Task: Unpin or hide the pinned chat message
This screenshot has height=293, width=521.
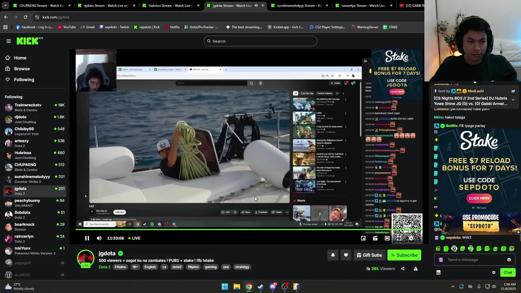Action: click(513, 91)
